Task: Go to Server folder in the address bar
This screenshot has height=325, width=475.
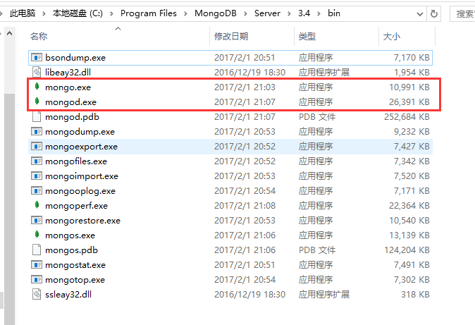Action: [x=267, y=13]
